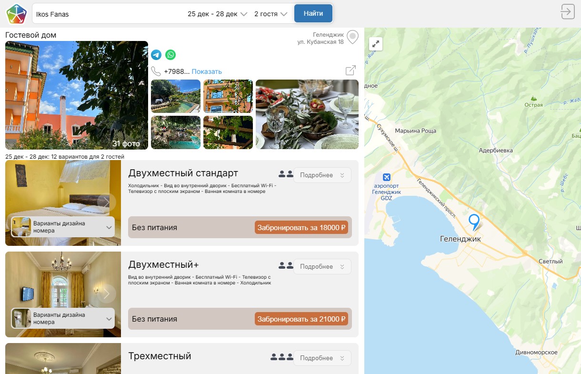581x374 pixels.
Task: Click the colorful pentagon star site logo
Action: click(17, 14)
